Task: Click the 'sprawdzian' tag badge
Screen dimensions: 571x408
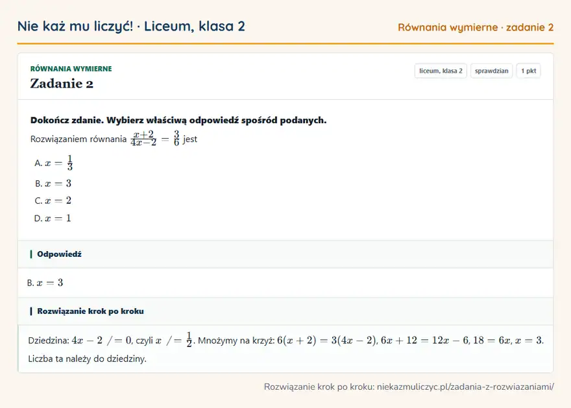Action: click(x=491, y=71)
